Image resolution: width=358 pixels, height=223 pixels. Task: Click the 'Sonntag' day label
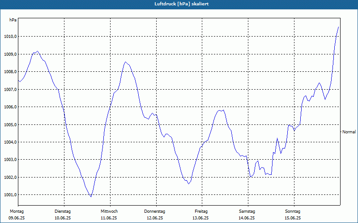(x=293, y=211)
